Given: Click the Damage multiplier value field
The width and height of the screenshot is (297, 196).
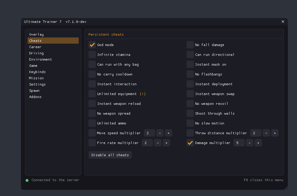Looking at the screenshot, I should tap(239, 143).
